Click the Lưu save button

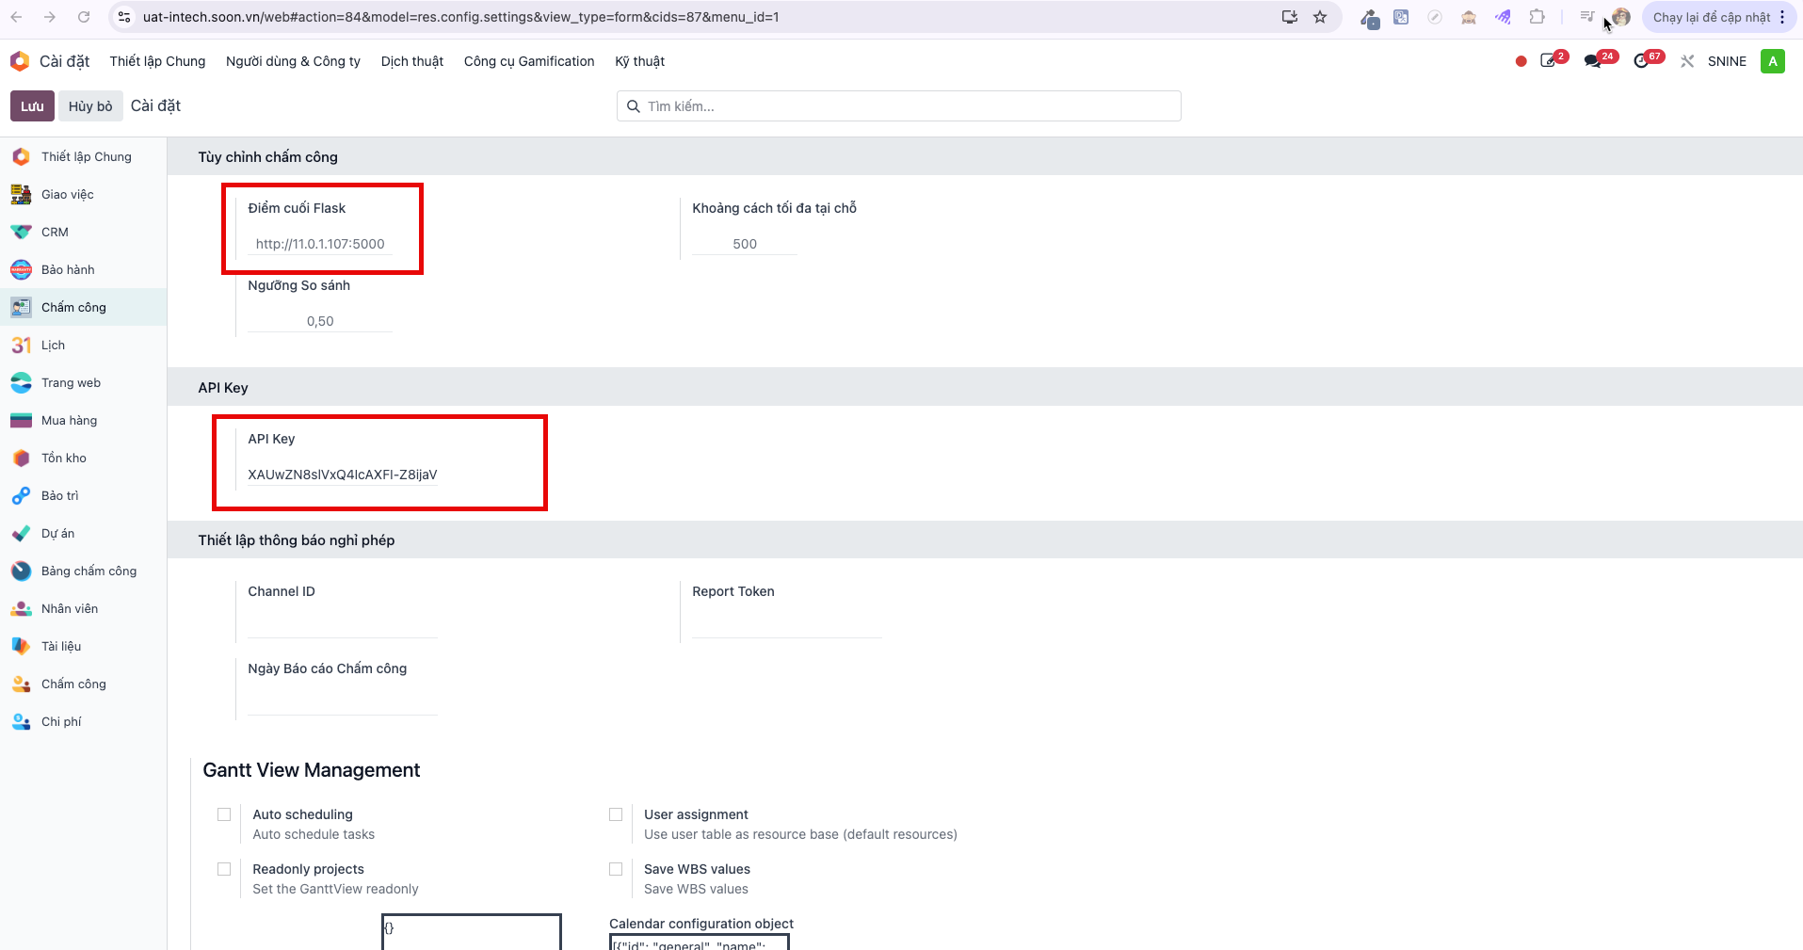click(x=32, y=105)
